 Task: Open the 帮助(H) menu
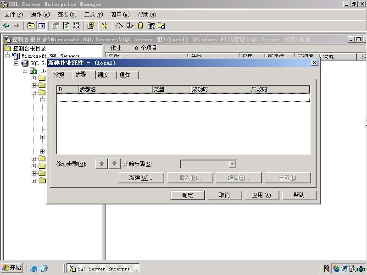coord(147,15)
